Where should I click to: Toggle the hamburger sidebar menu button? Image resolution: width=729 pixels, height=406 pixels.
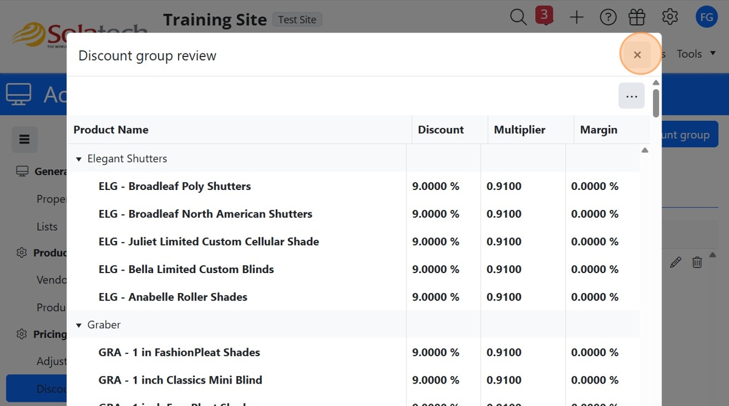(x=25, y=140)
